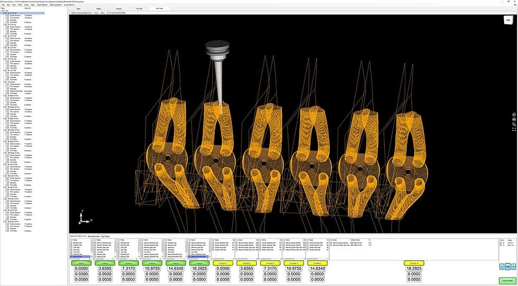
Task: Click the Name column header in tree panel
Action: [3, 8]
